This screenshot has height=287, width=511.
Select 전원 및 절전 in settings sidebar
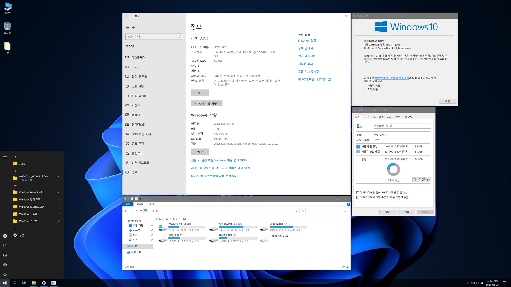pyautogui.click(x=154, y=96)
